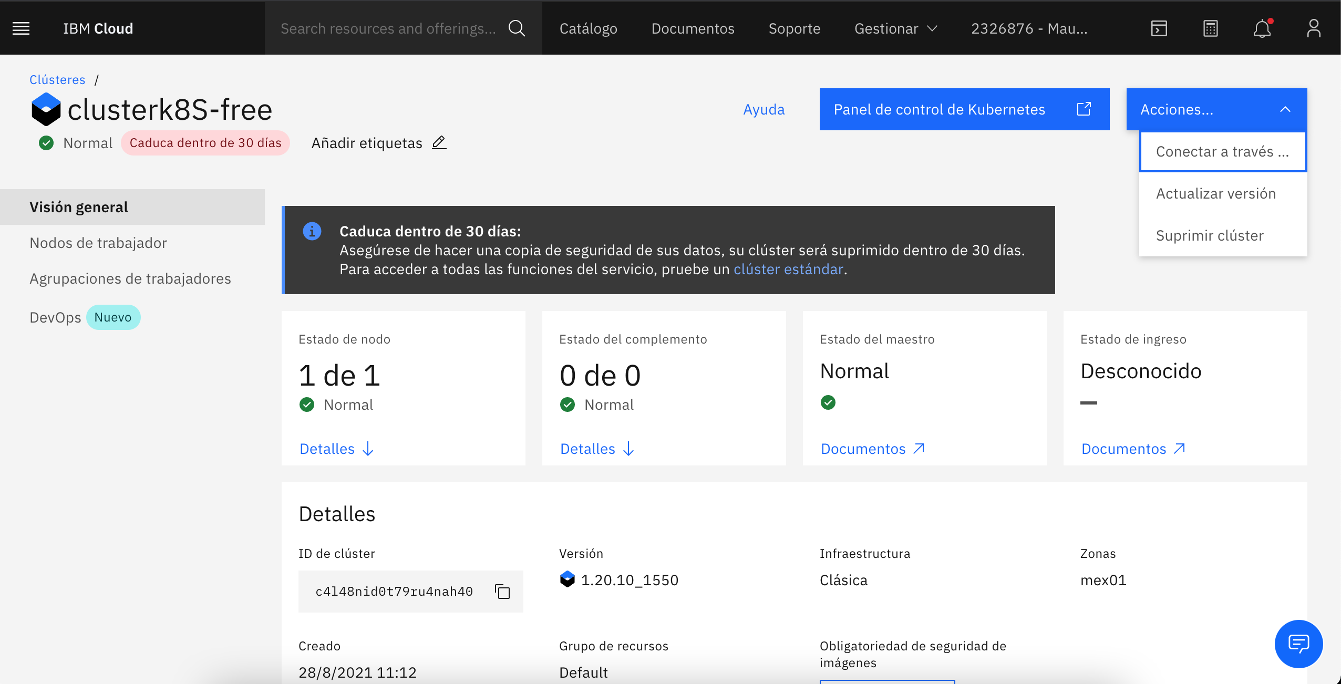
Task: Open Soporte in the top bar
Action: pos(794,28)
